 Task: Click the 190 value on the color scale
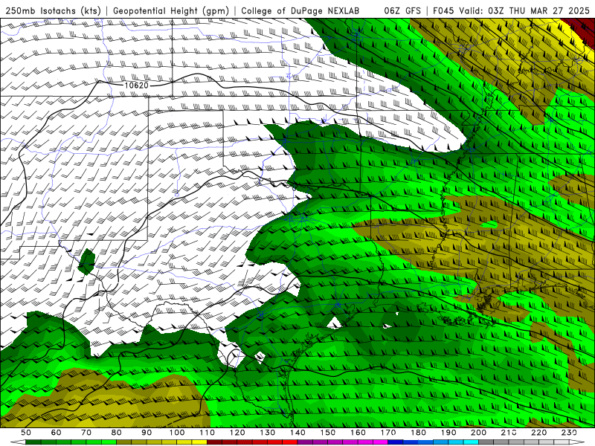pyautogui.click(x=448, y=433)
